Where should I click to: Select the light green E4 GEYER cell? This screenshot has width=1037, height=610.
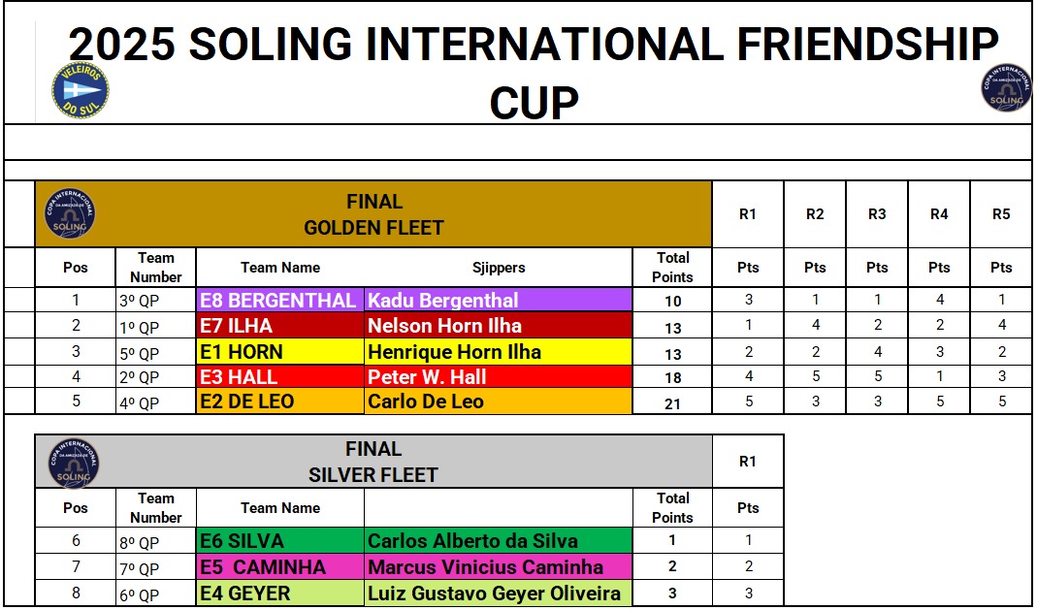(x=280, y=593)
